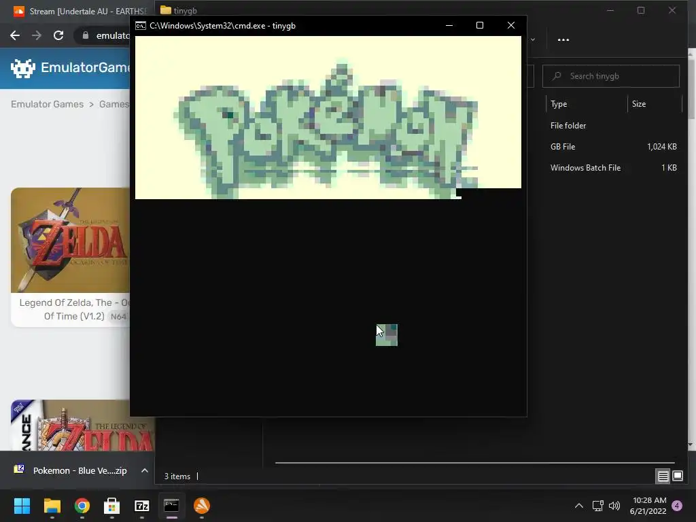
Task: Click the 1,024 KB size value
Action: 662,147
